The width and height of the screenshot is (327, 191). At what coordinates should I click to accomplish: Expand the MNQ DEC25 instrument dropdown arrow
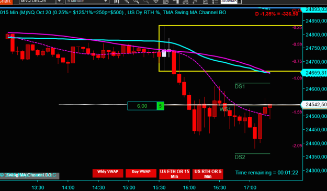pyautogui.click(x=60, y=2)
